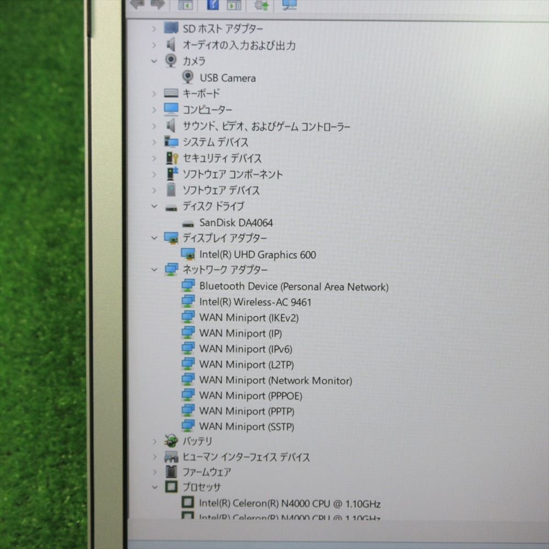This screenshot has width=549, height=549.
Task: Expand the キーボード node
Action: [154, 93]
